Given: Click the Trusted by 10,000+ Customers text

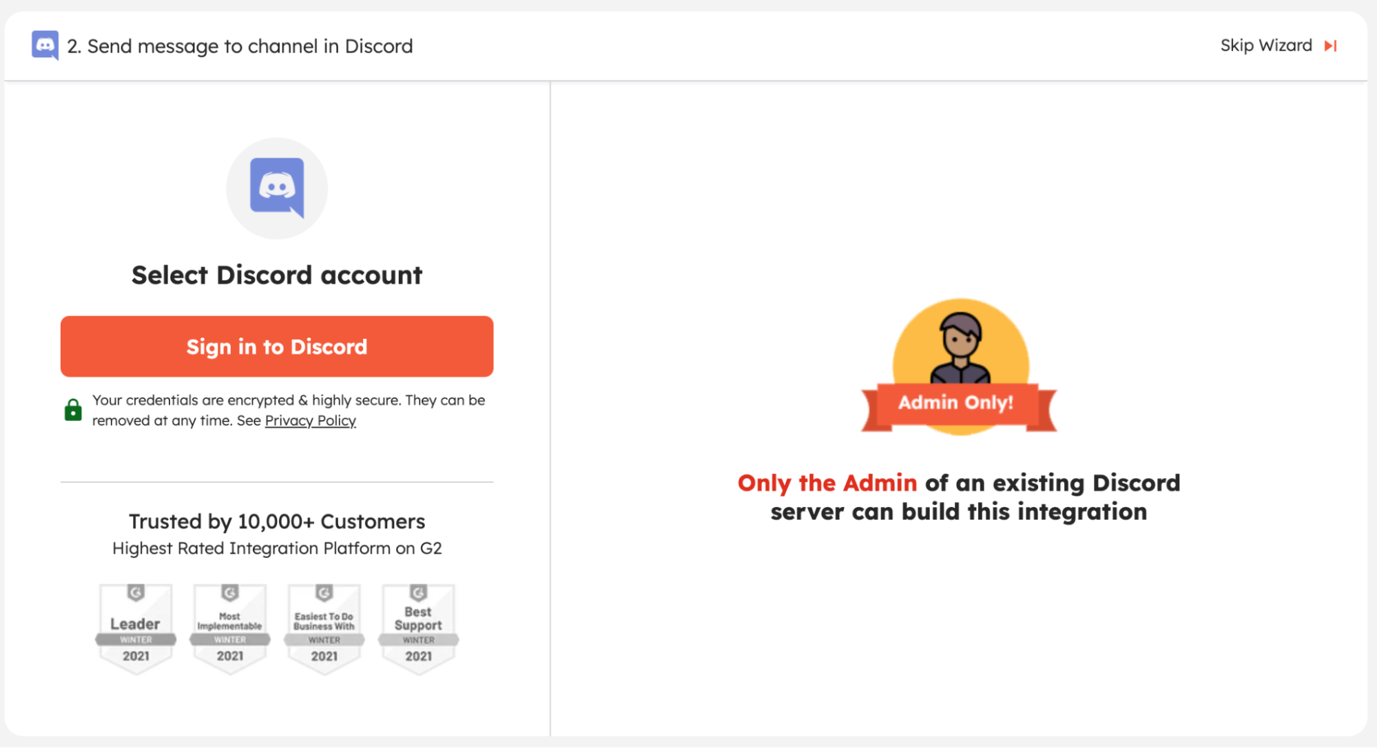Looking at the screenshot, I should (277, 521).
